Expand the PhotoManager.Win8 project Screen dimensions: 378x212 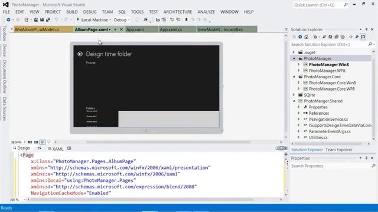pos(299,64)
